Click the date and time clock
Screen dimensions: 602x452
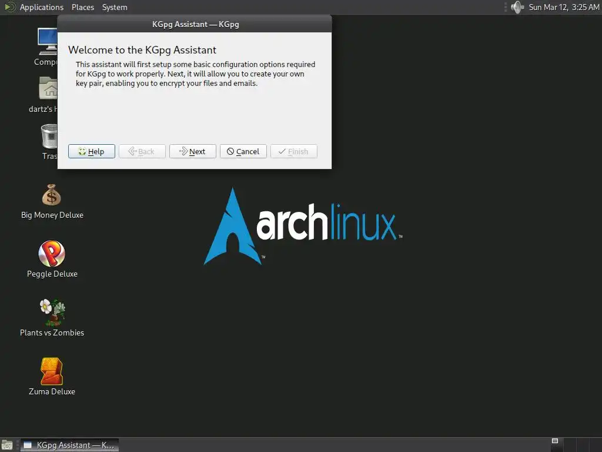(x=564, y=7)
